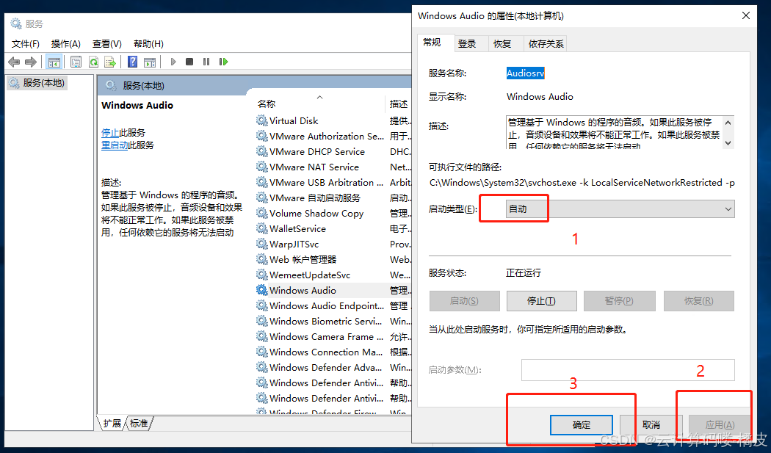The width and height of the screenshot is (771, 453).
Task: Click gear icon beside Windows Audio row
Action: point(261,290)
